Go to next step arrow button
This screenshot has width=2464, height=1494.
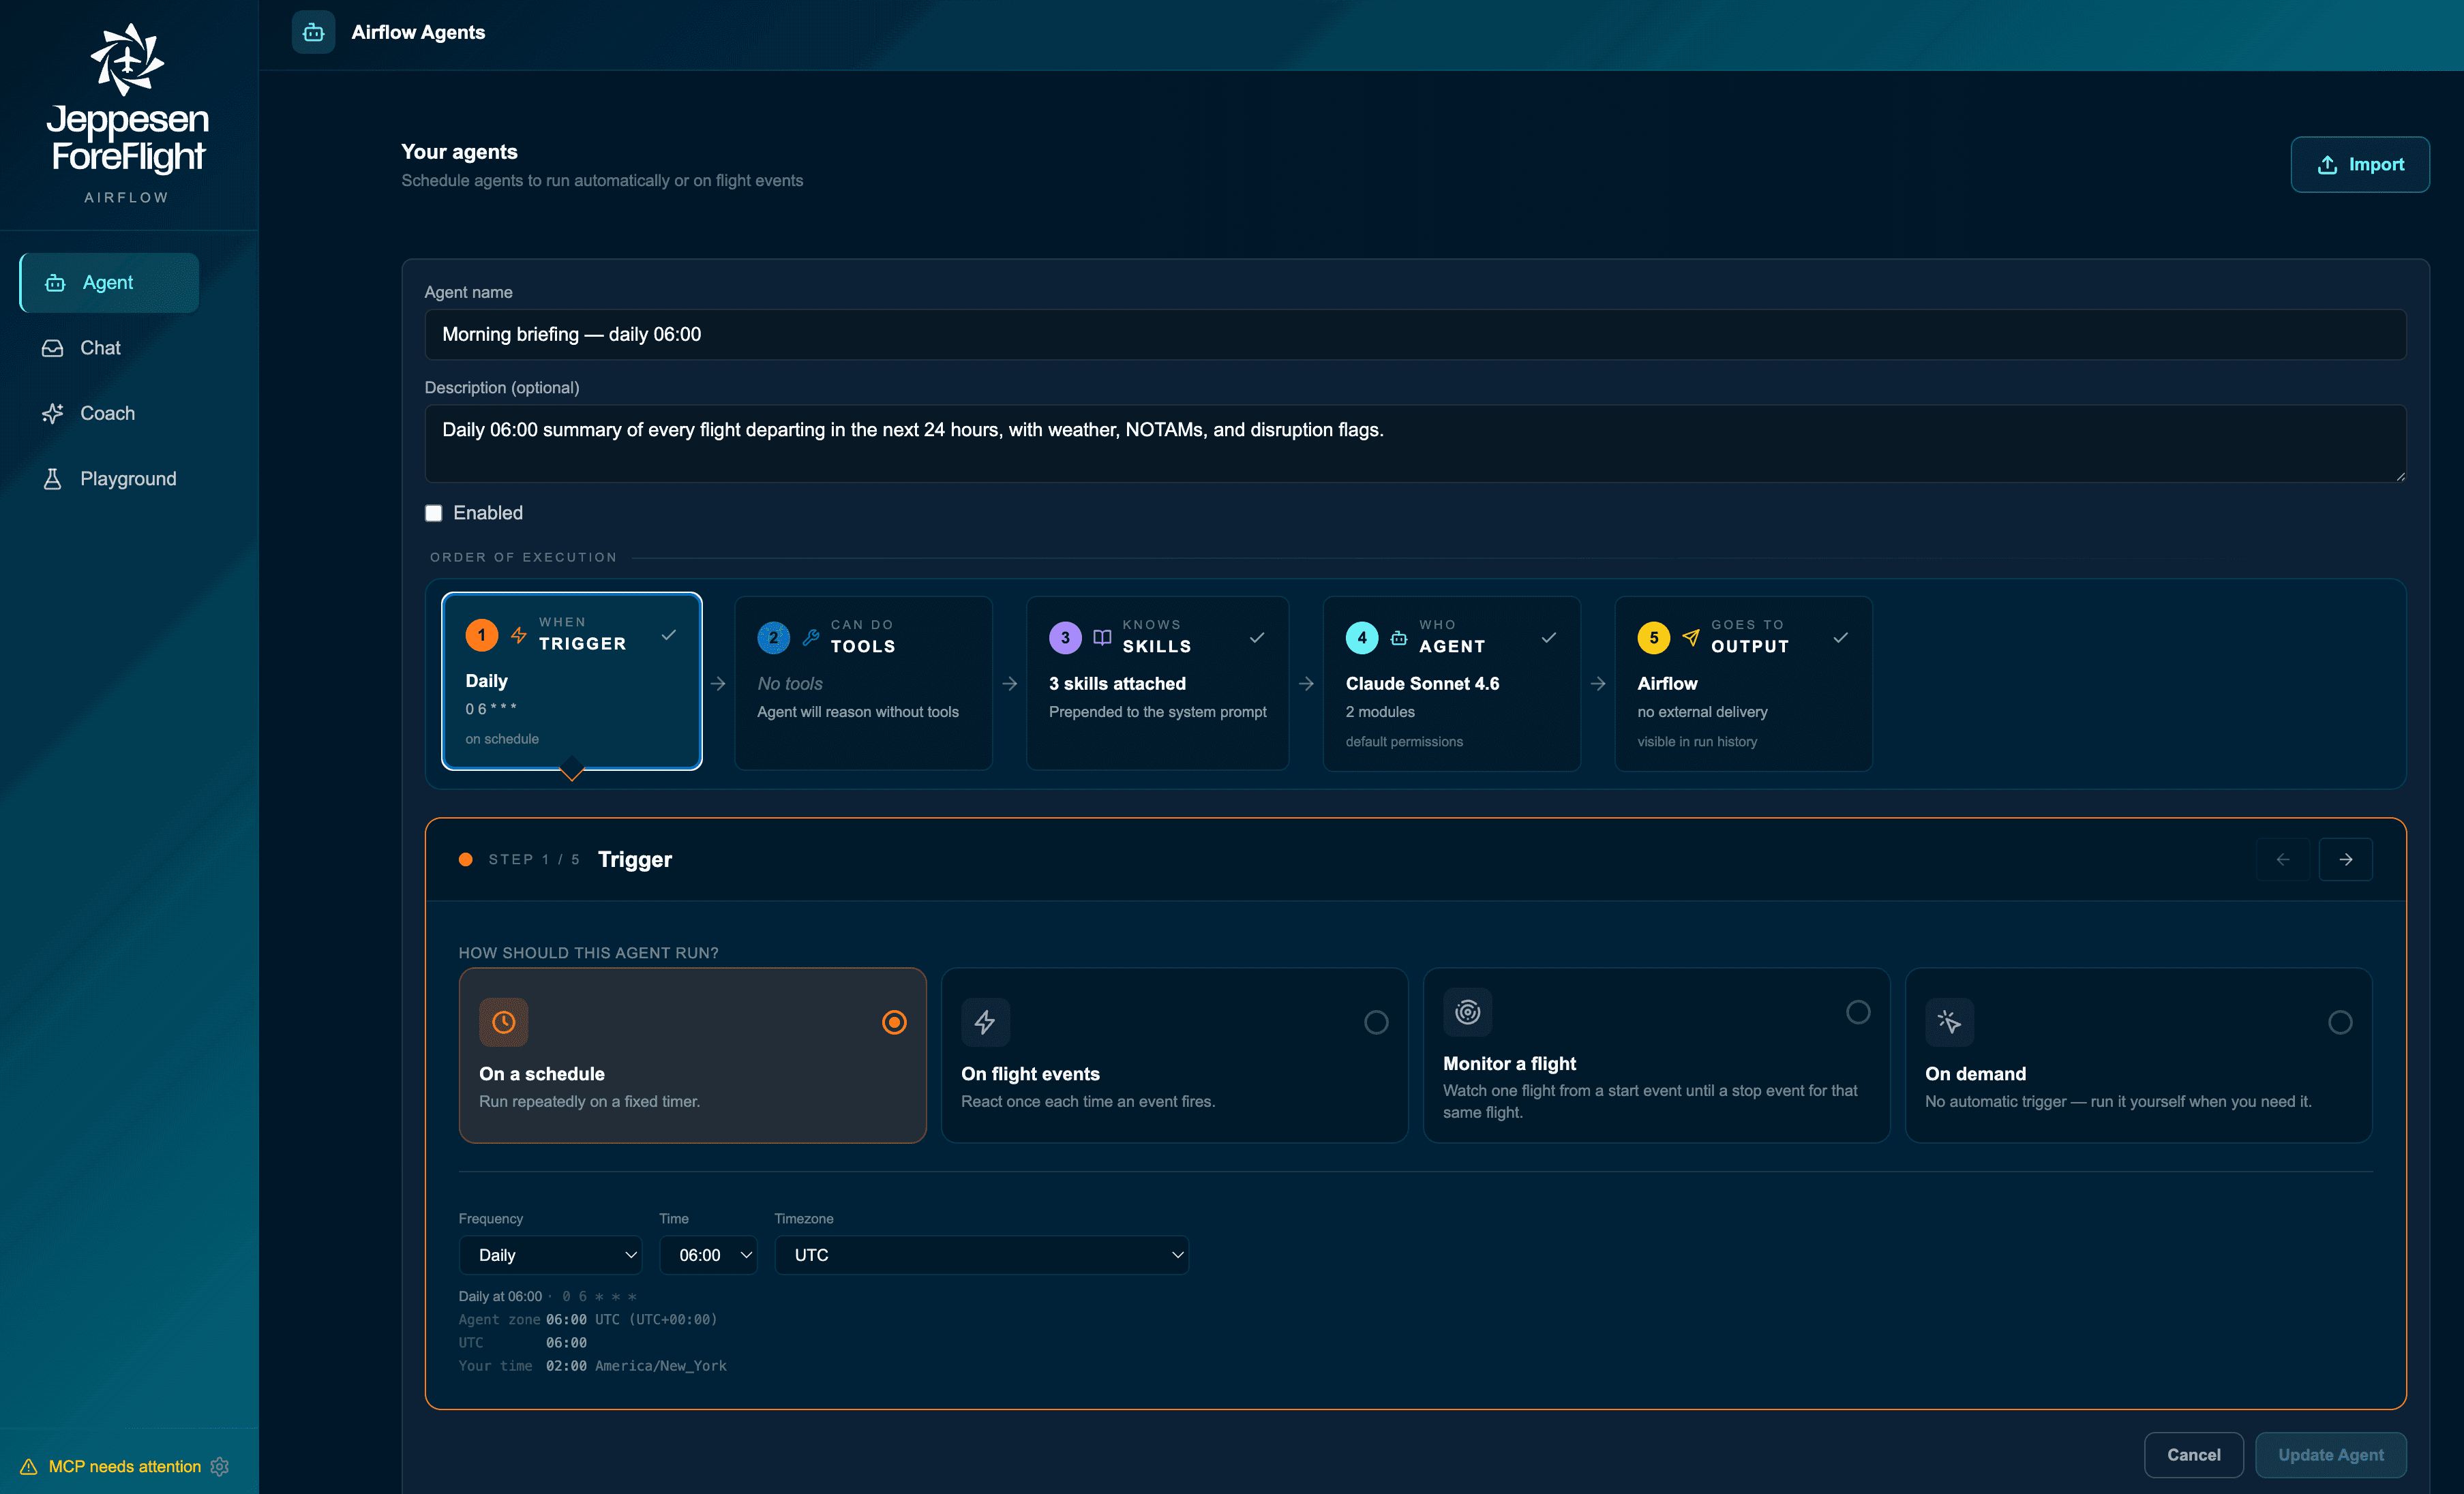click(2346, 859)
